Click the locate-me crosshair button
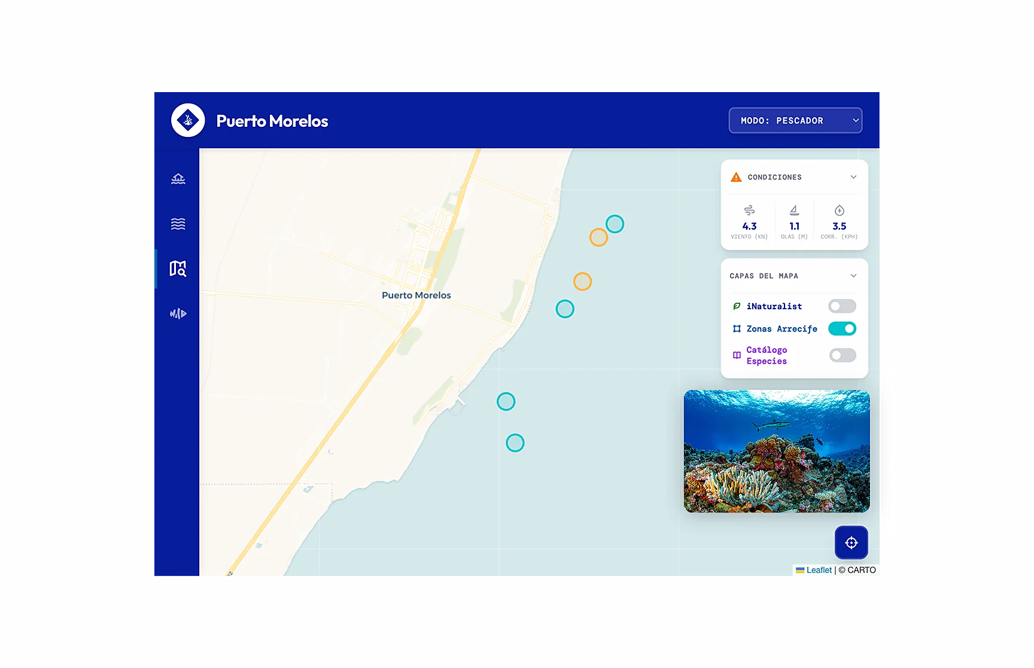The image size is (1034, 668). (851, 542)
